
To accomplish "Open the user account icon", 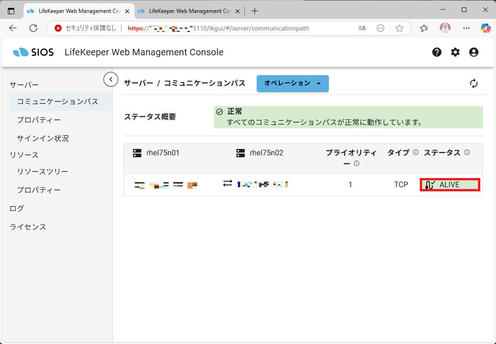I will 473,52.
